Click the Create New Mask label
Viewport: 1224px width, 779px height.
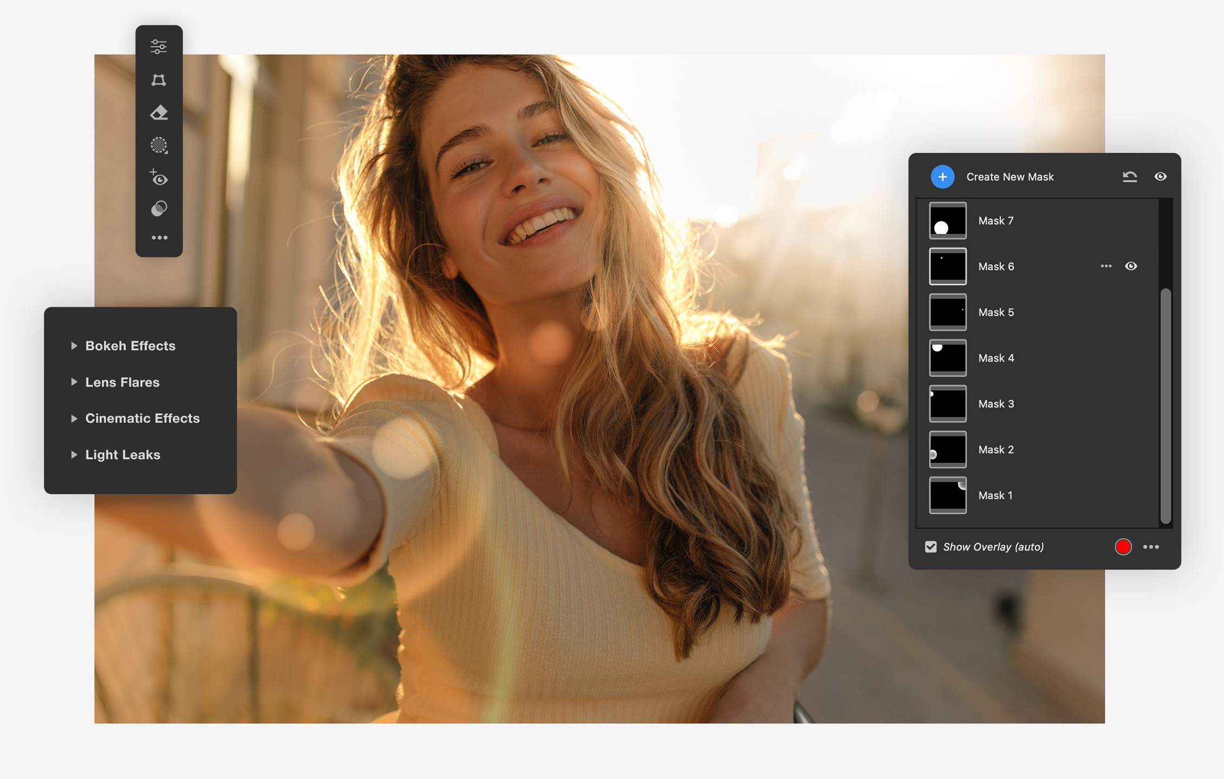point(1010,176)
